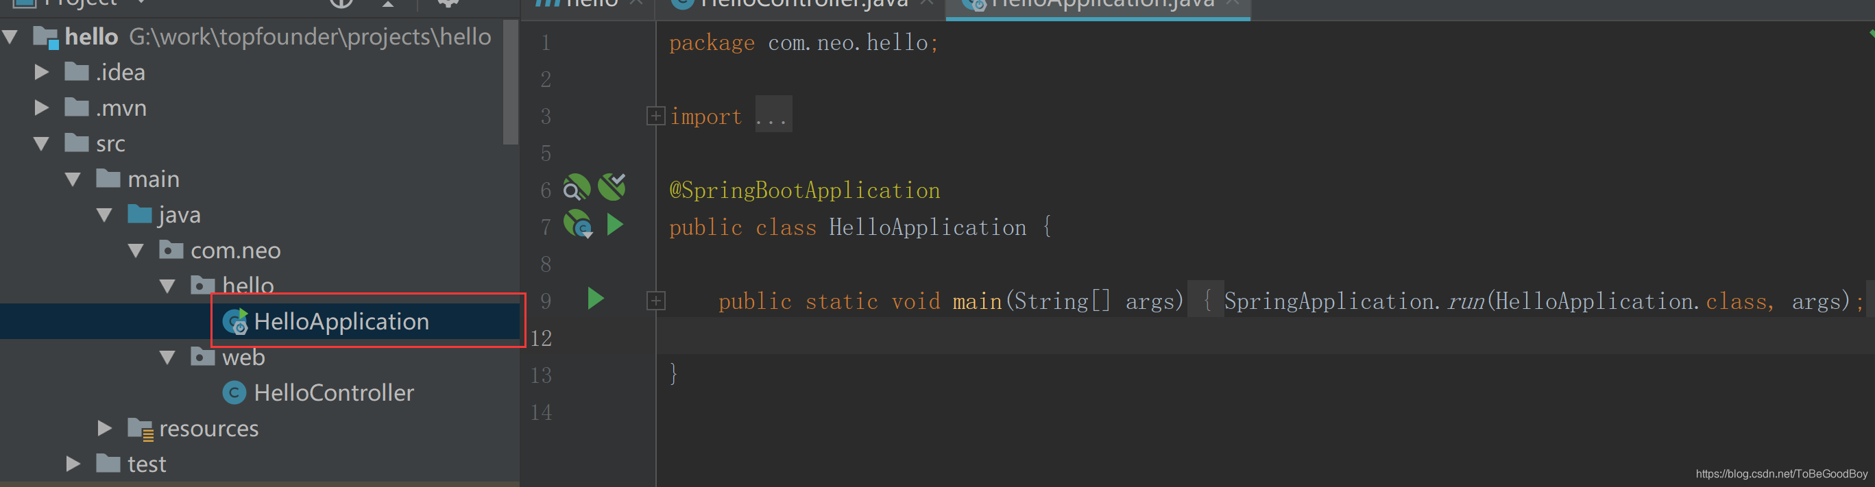Click the folded import ellipsis placeholder

click(x=773, y=115)
